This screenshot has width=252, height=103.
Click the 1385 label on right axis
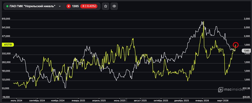coord(246,51)
